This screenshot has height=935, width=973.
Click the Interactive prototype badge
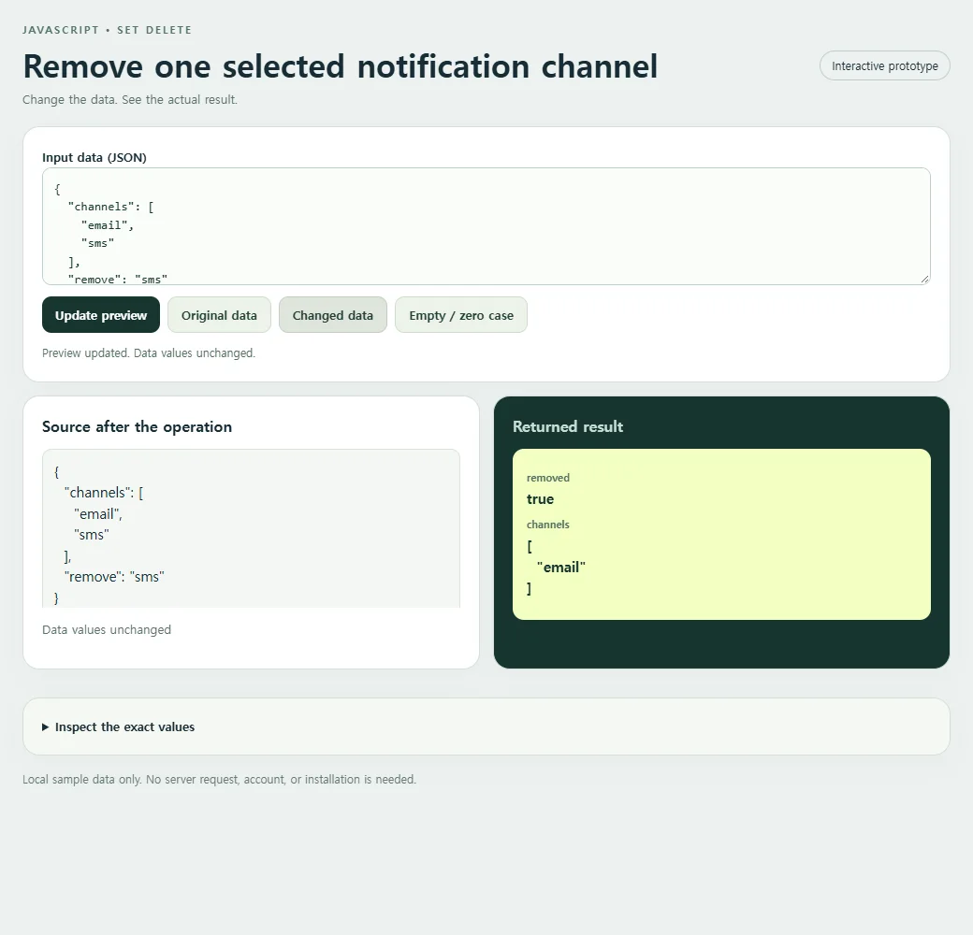coord(884,65)
